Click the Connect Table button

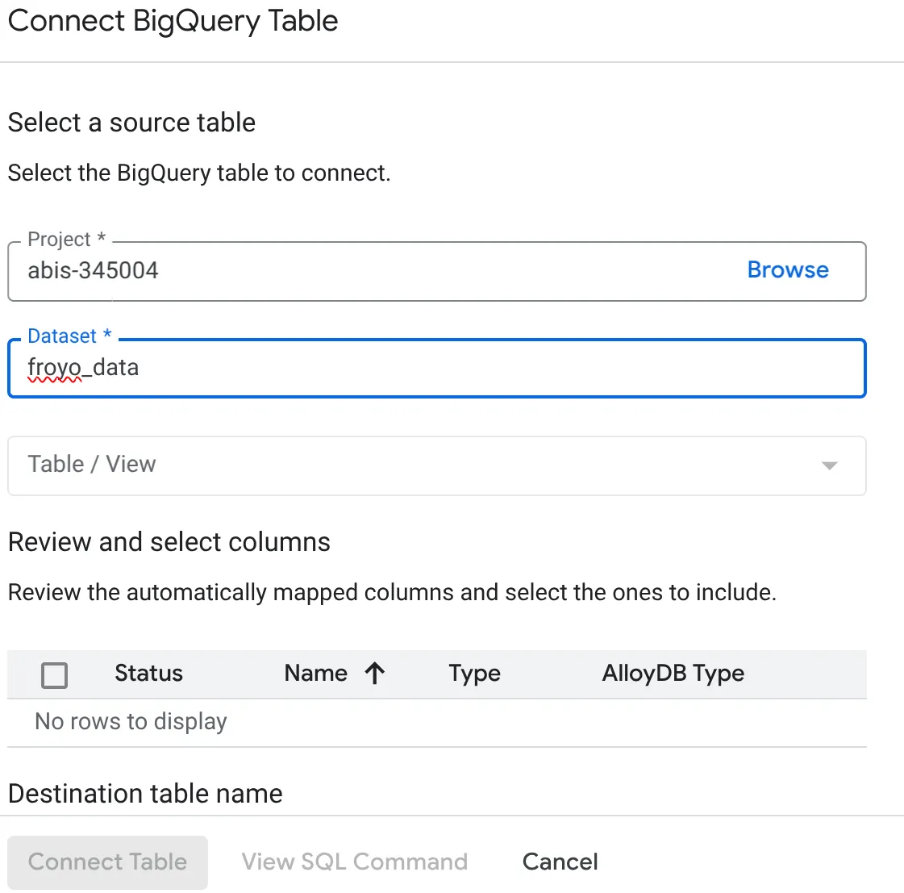(108, 862)
